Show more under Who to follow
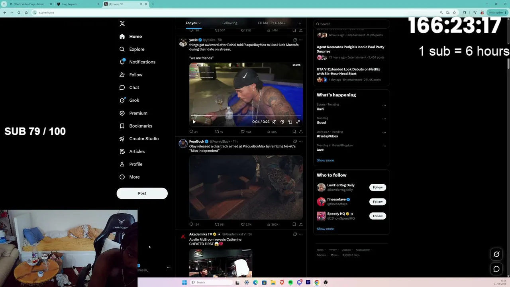510x287 pixels. (325, 229)
